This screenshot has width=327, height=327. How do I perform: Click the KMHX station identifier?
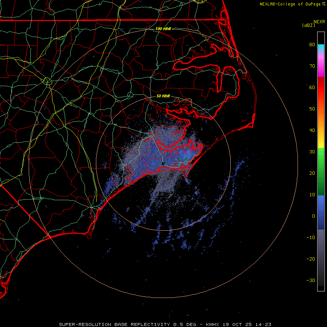(x=212, y=324)
